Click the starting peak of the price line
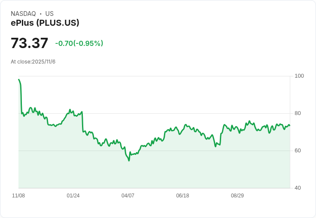Viewport: 316px width, 218px height. 19,79
